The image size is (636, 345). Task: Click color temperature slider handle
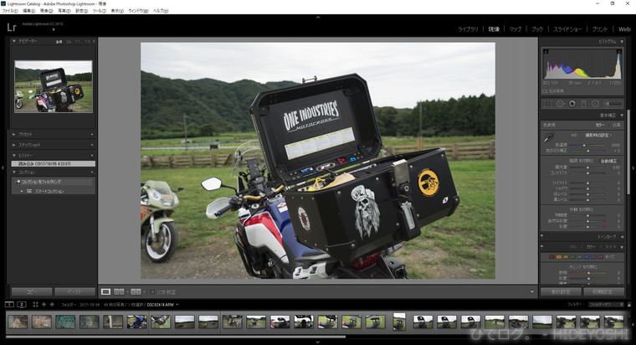pos(584,145)
